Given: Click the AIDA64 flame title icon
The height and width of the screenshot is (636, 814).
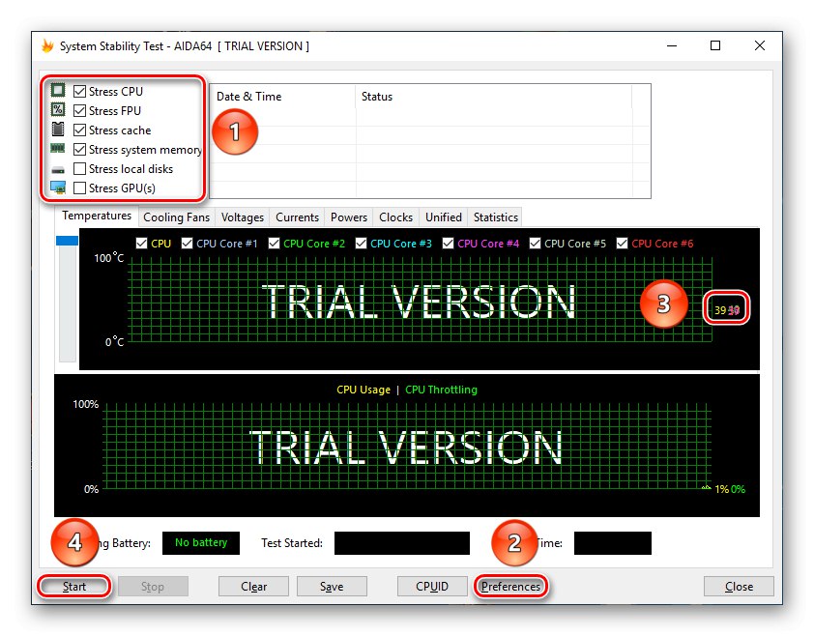Looking at the screenshot, I should pos(47,45).
